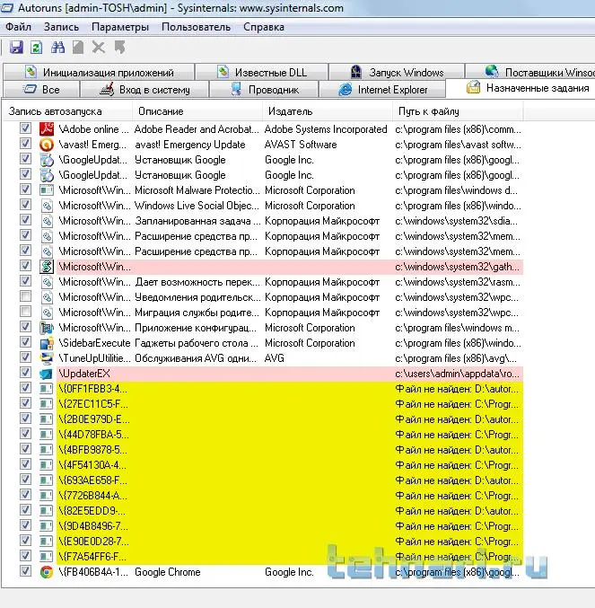Click the UpdaterEX row icon

pos(47,374)
